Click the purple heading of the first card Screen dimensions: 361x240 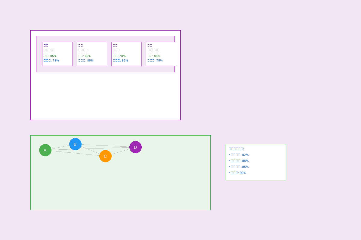coord(46,46)
